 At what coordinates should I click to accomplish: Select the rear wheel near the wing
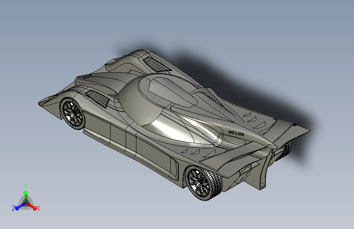(203, 183)
